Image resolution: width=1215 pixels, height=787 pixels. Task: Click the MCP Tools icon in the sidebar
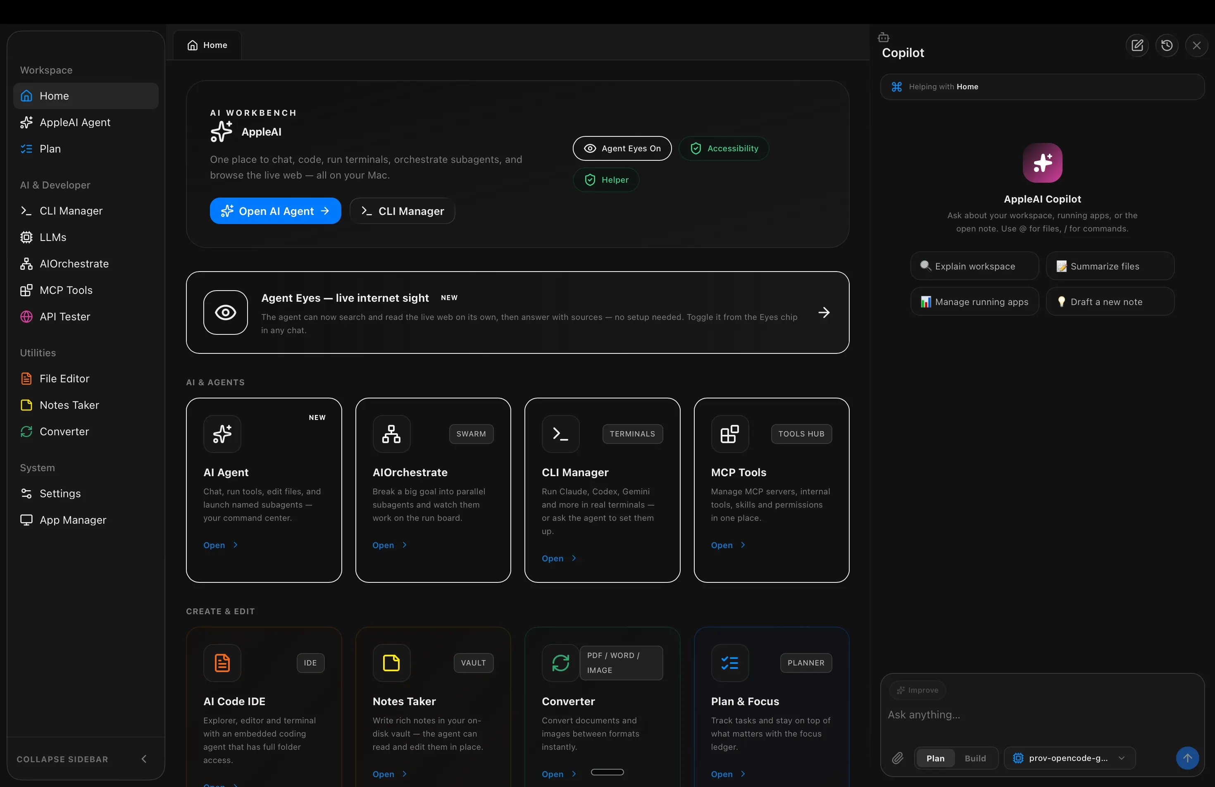point(26,290)
